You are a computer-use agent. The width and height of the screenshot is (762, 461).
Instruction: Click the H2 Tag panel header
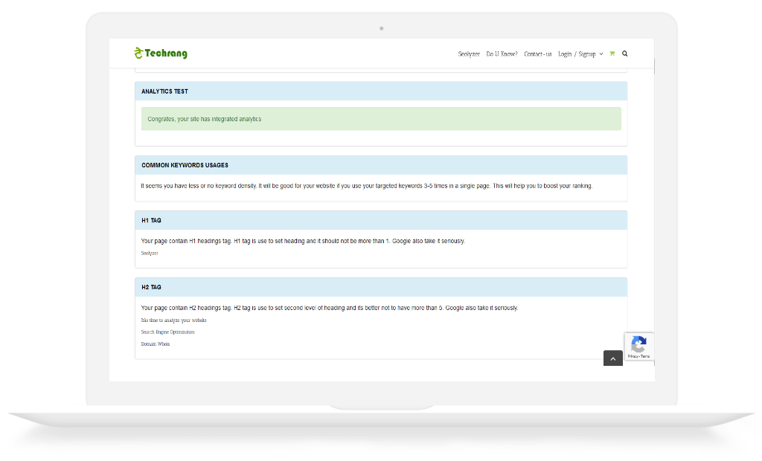(x=381, y=287)
